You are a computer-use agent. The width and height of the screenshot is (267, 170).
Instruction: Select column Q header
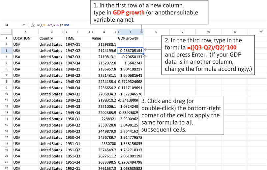tap(104, 32)
